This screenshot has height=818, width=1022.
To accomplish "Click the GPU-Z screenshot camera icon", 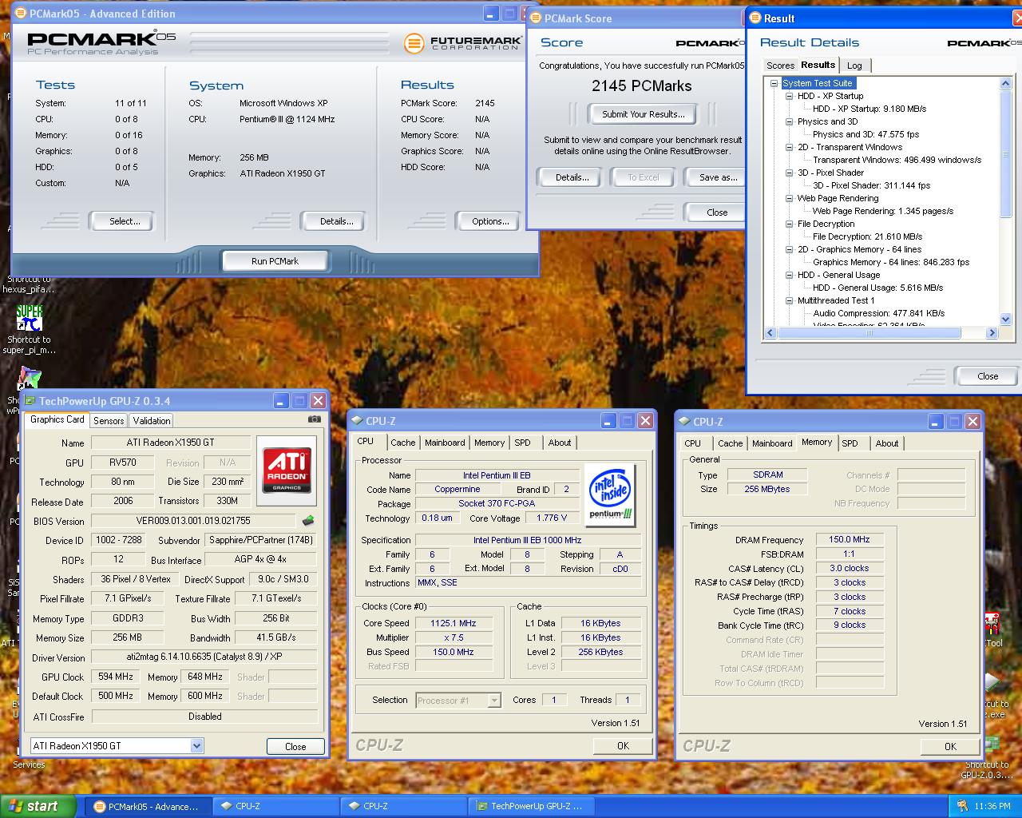I will pyautogui.click(x=314, y=419).
